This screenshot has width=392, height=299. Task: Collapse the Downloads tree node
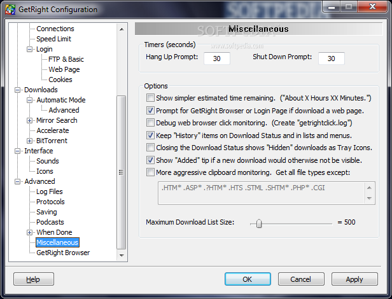point(17,90)
